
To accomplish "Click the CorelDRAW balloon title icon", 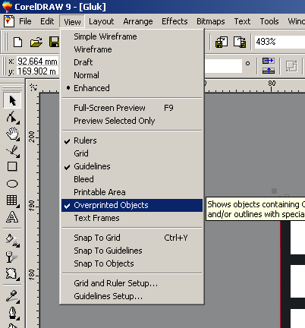I will [7, 6].
